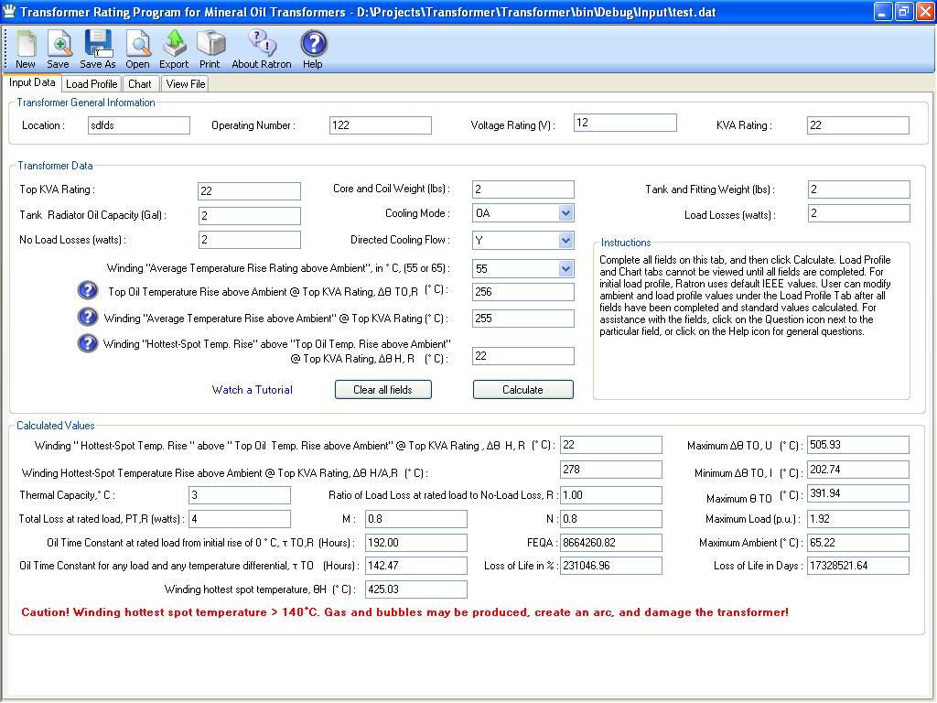The image size is (937, 703).
Task: Click the Ratio of Load Loss field
Action: pos(610,495)
